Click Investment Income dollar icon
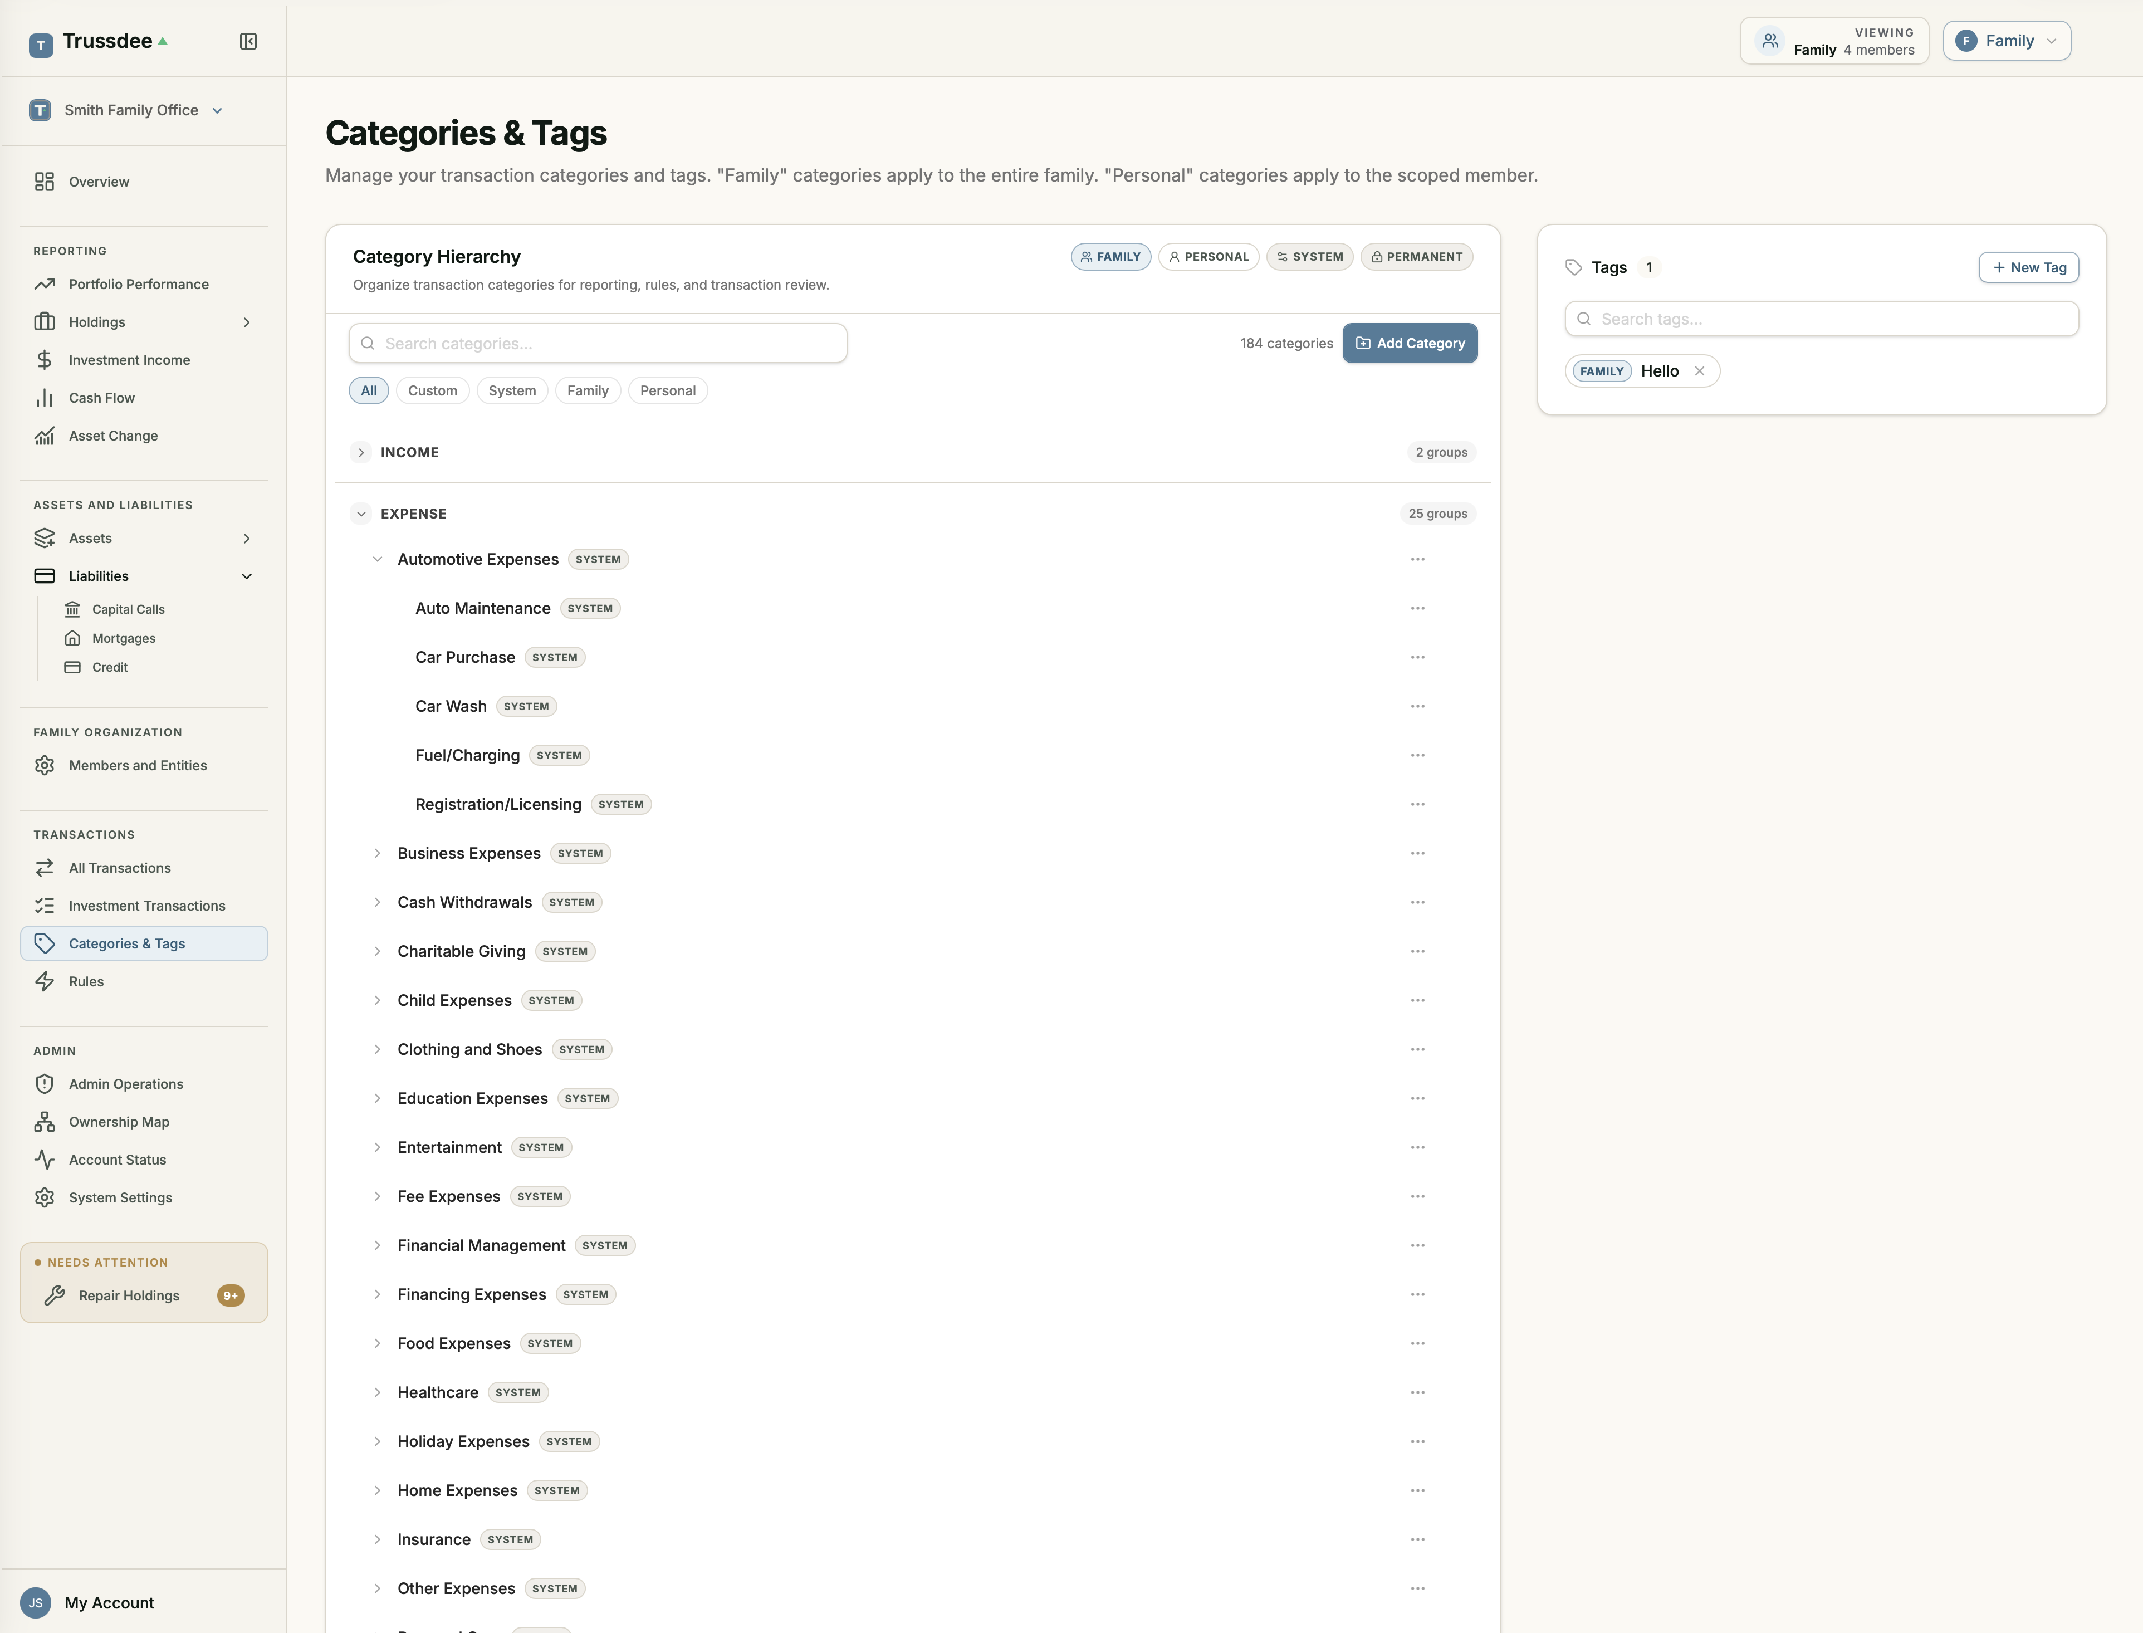 click(45, 360)
